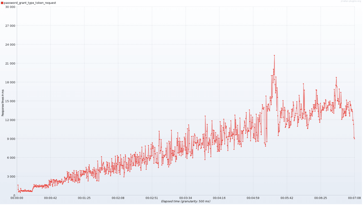Click the 15 000 y-axis value
The height and width of the screenshot is (206, 363).
point(10,101)
